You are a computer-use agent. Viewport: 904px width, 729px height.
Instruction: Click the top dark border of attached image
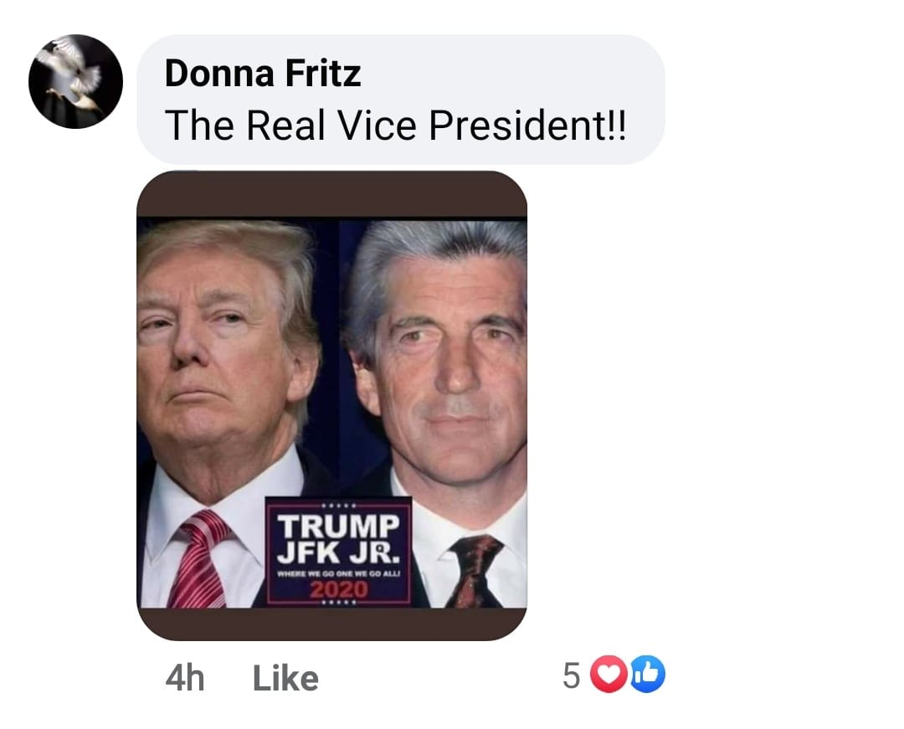[331, 193]
